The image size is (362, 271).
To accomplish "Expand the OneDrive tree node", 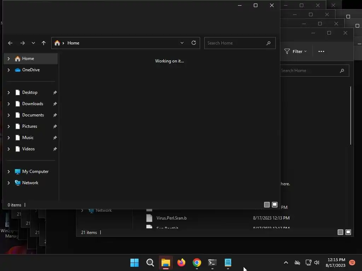I will coord(8,70).
